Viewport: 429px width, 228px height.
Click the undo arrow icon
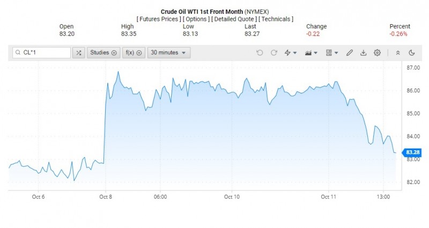point(260,53)
